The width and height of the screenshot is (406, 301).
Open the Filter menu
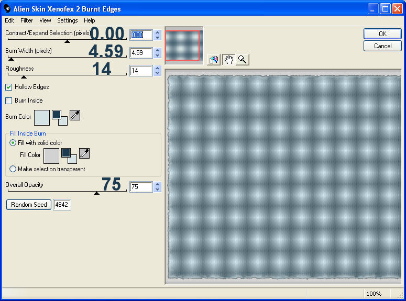pos(27,20)
